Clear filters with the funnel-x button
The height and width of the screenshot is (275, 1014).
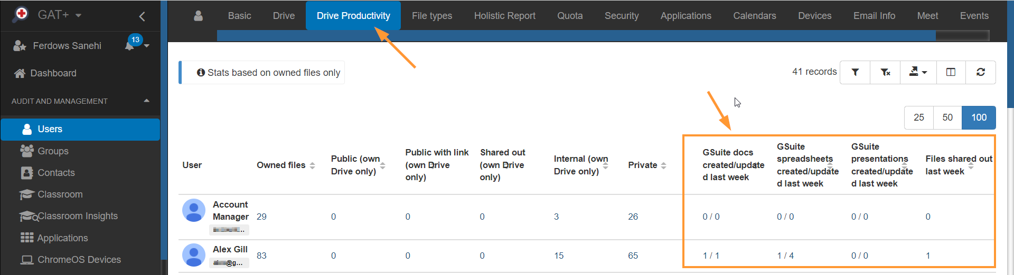(886, 72)
